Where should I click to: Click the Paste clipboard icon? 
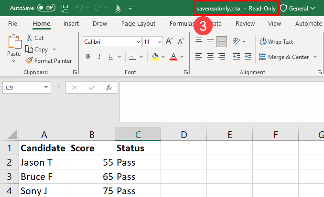(x=14, y=42)
